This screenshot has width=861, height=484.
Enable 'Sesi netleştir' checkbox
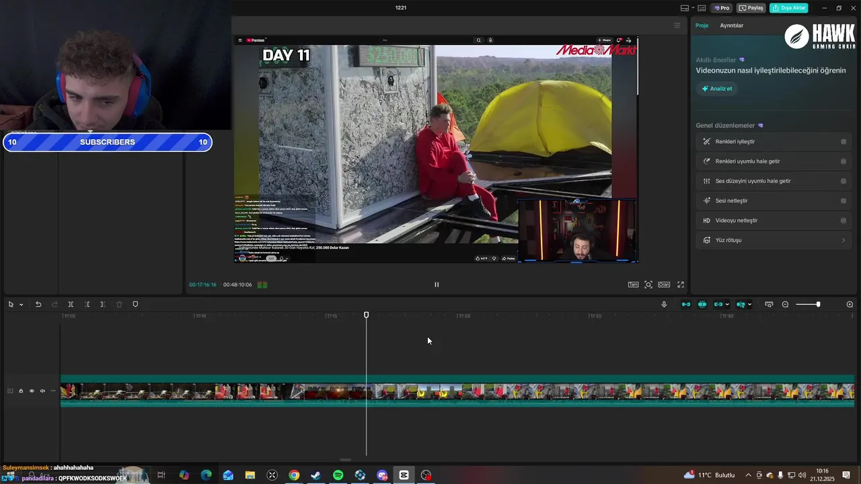click(844, 201)
